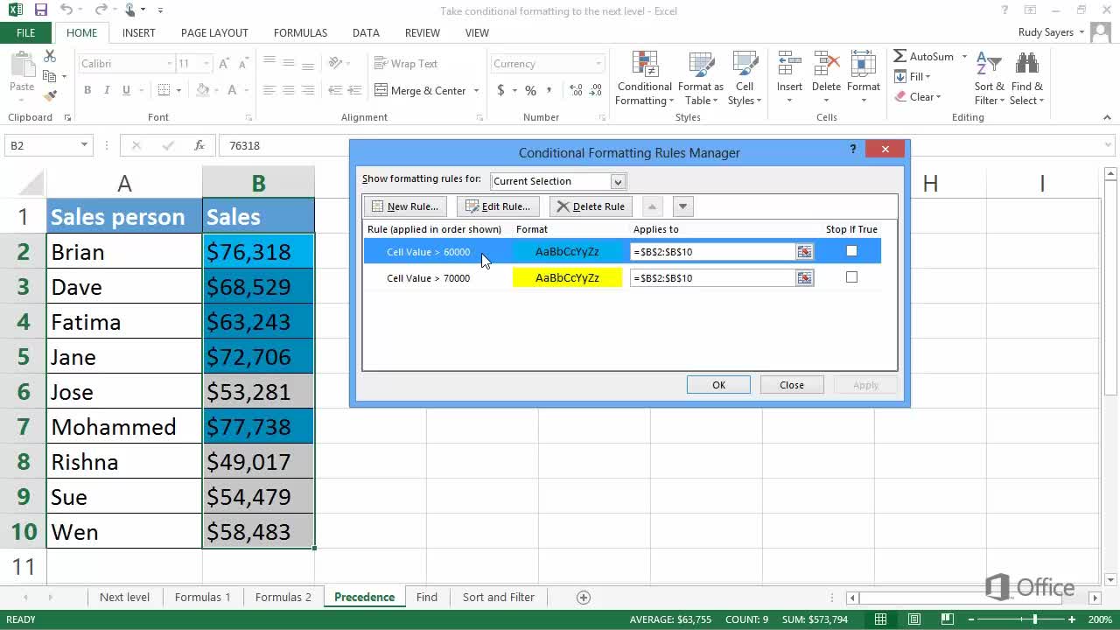This screenshot has height=630, width=1120.
Task: Open Sort & Filter options
Action: click(990, 79)
